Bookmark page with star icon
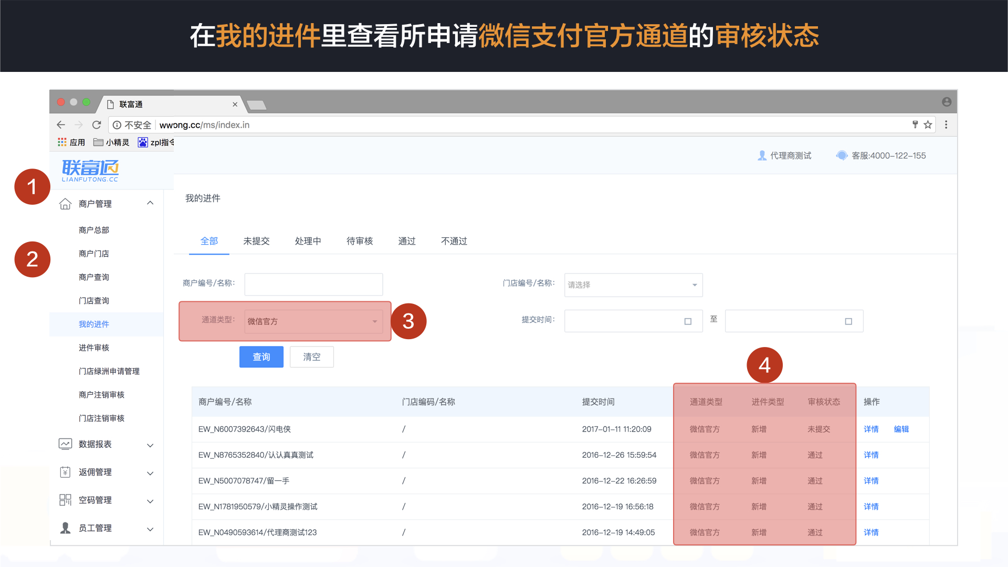The width and height of the screenshot is (1008, 567). pos(928,124)
